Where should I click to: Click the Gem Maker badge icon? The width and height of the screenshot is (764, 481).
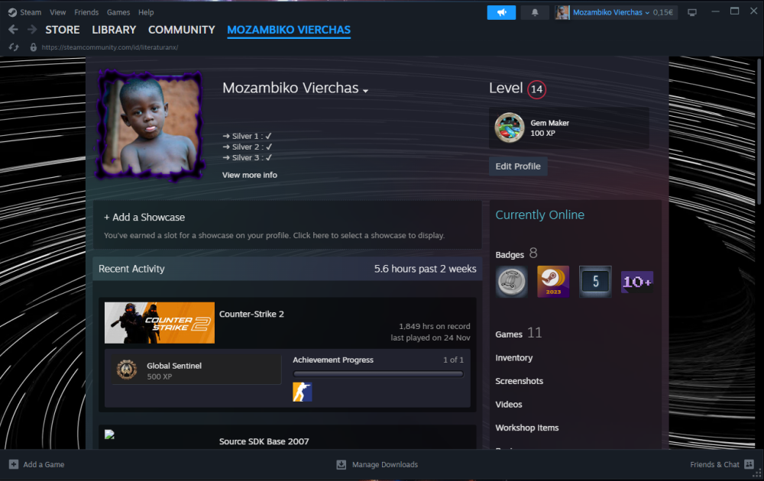click(x=510, y=128)
